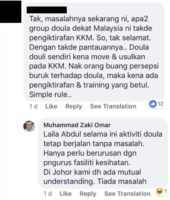
Task: View the single reaction count beside laughing emoji
Action: [x=166, y=191]
